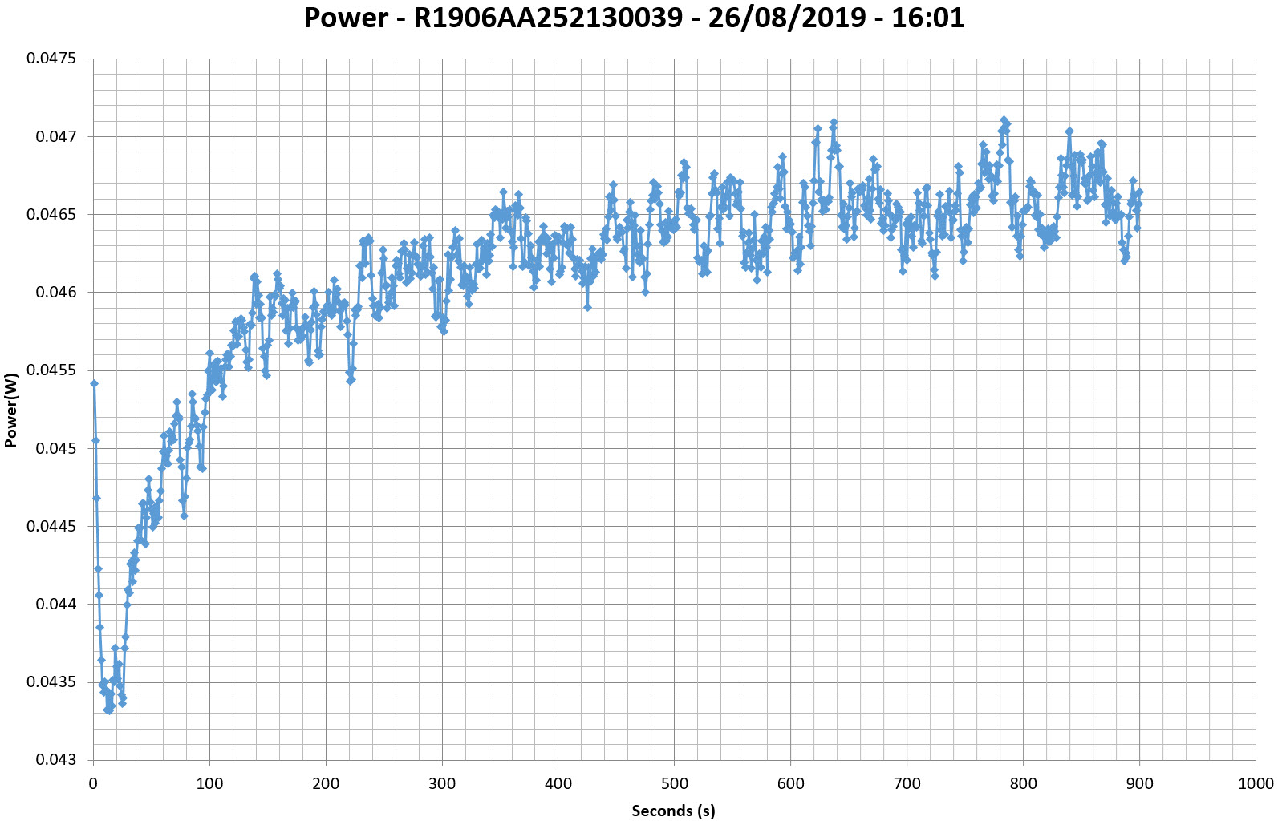Screen dimensions: 1278x825
Task: Select the 300 x-axis tick label
Action: (x=442, y=783)
